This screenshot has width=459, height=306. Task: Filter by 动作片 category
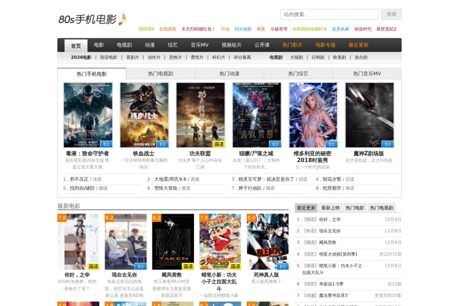154,57
